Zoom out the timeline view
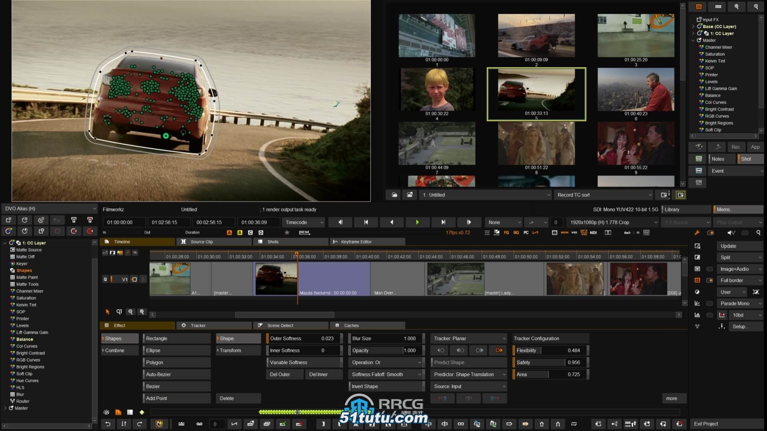The width and height of the screenshot is (767, 431). point(130,312)
